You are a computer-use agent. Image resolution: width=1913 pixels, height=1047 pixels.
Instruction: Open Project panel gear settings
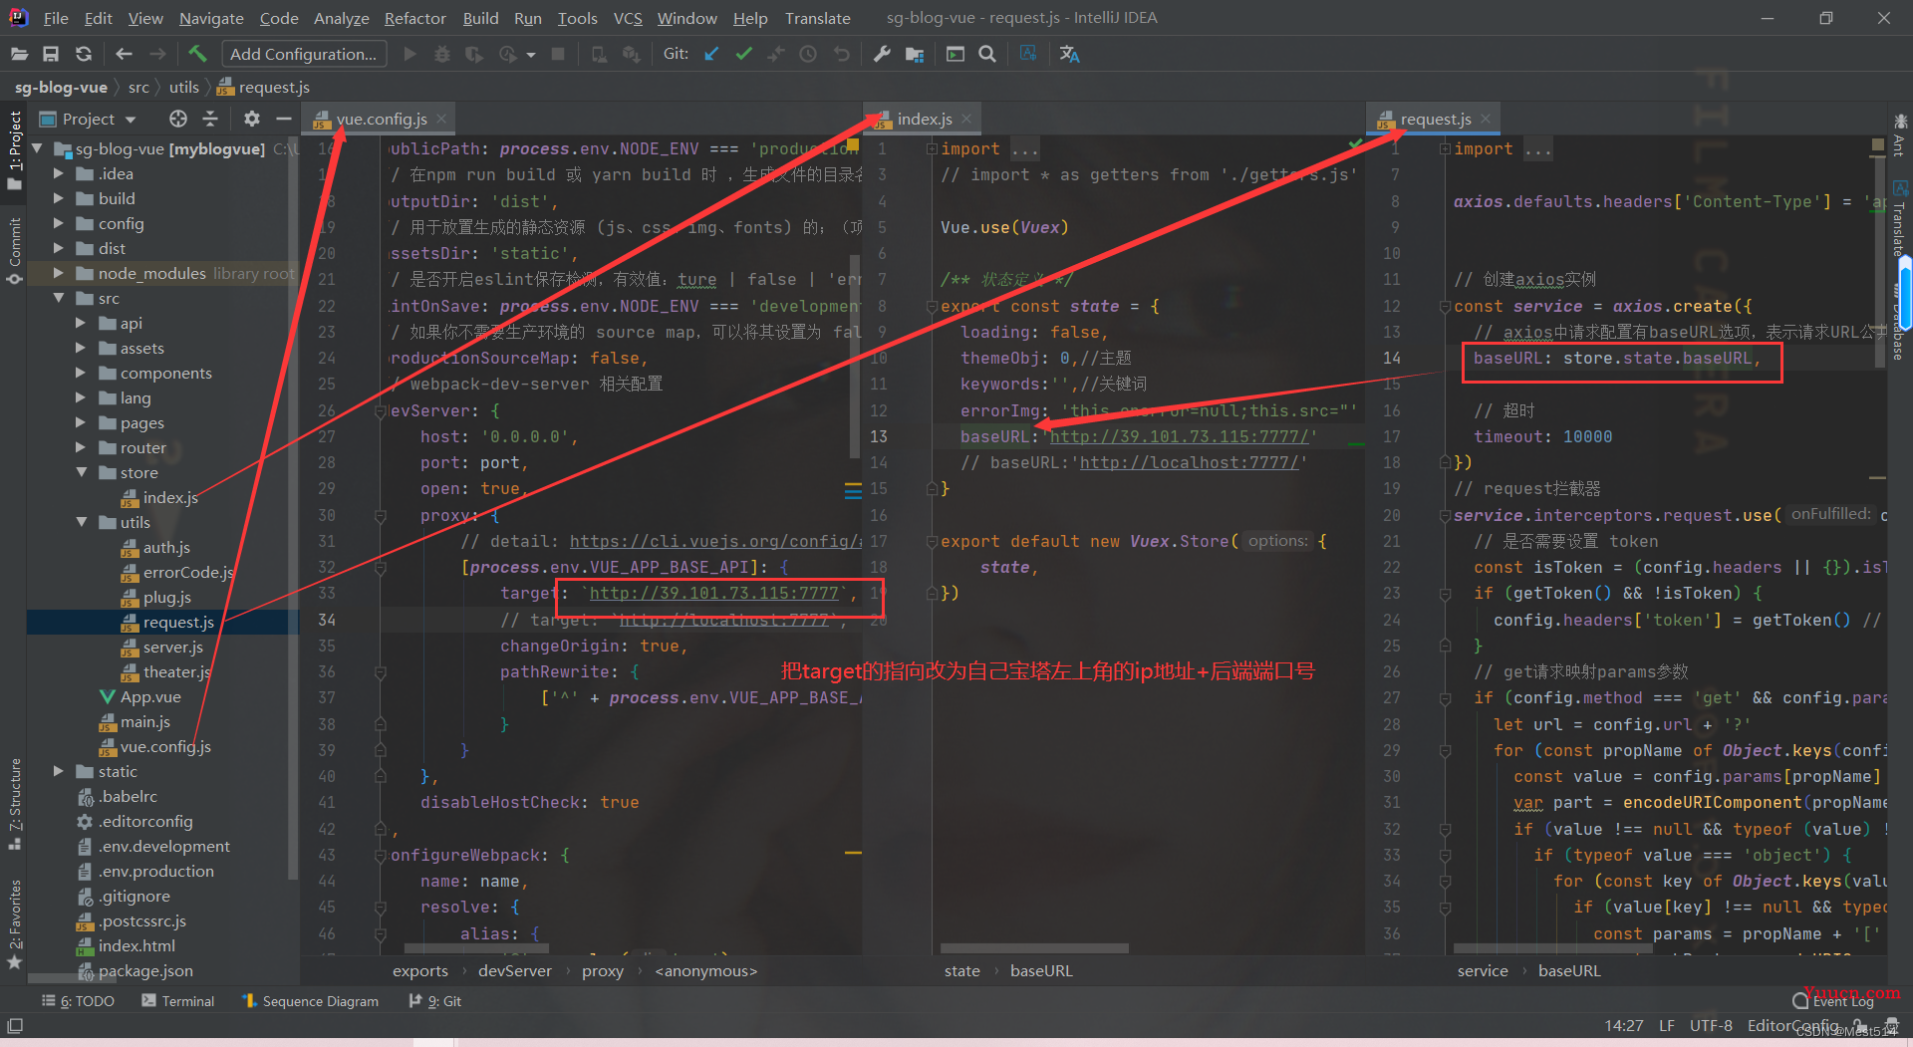(x=252, y=119)
